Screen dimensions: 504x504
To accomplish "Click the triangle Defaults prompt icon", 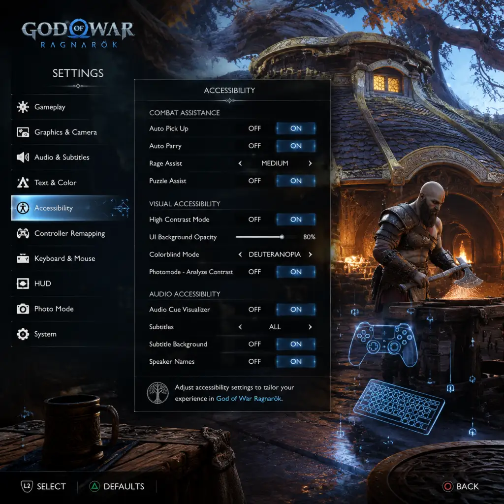I will point(94,486).
